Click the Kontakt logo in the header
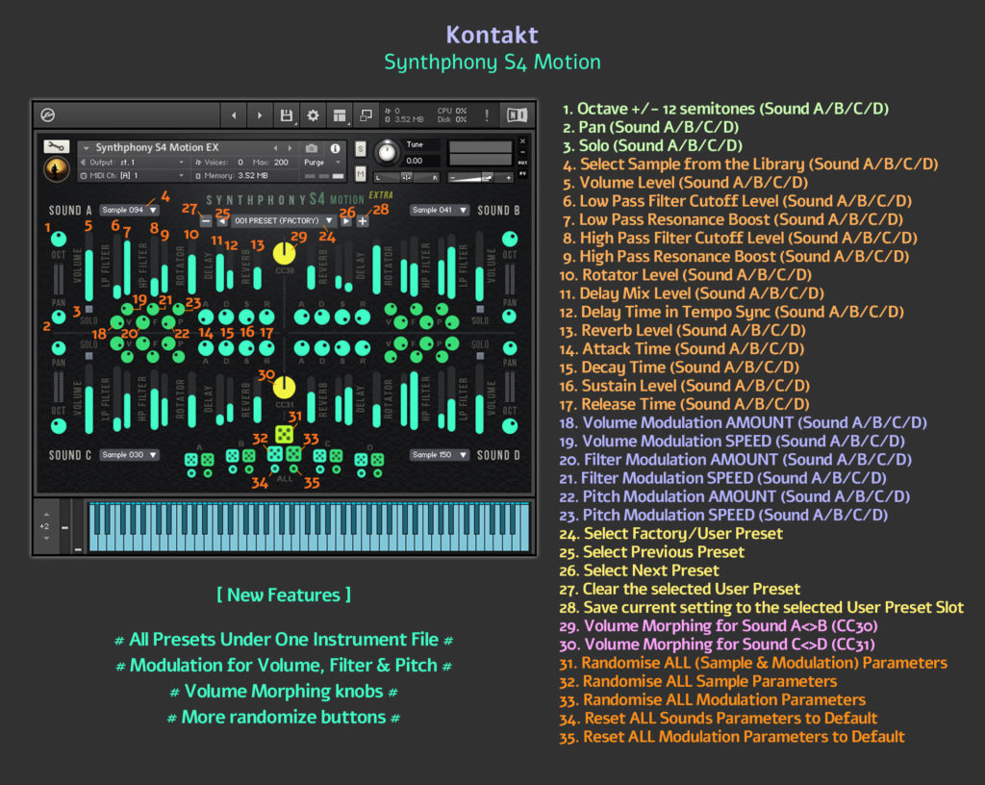 [48, 114]
